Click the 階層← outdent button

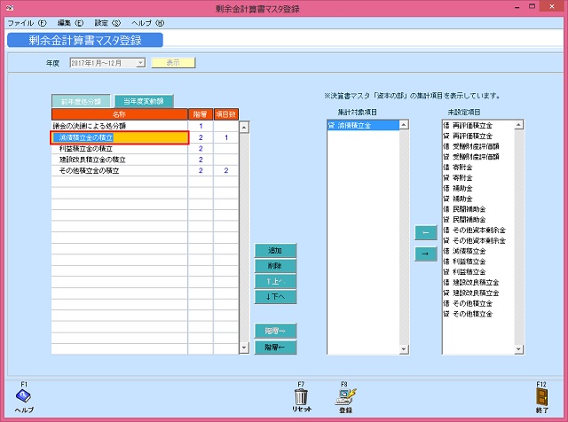tap(275, 347)
